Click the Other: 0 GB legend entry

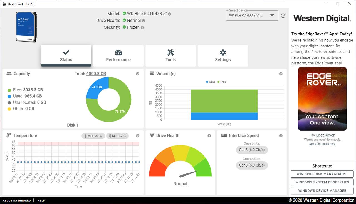21,109
